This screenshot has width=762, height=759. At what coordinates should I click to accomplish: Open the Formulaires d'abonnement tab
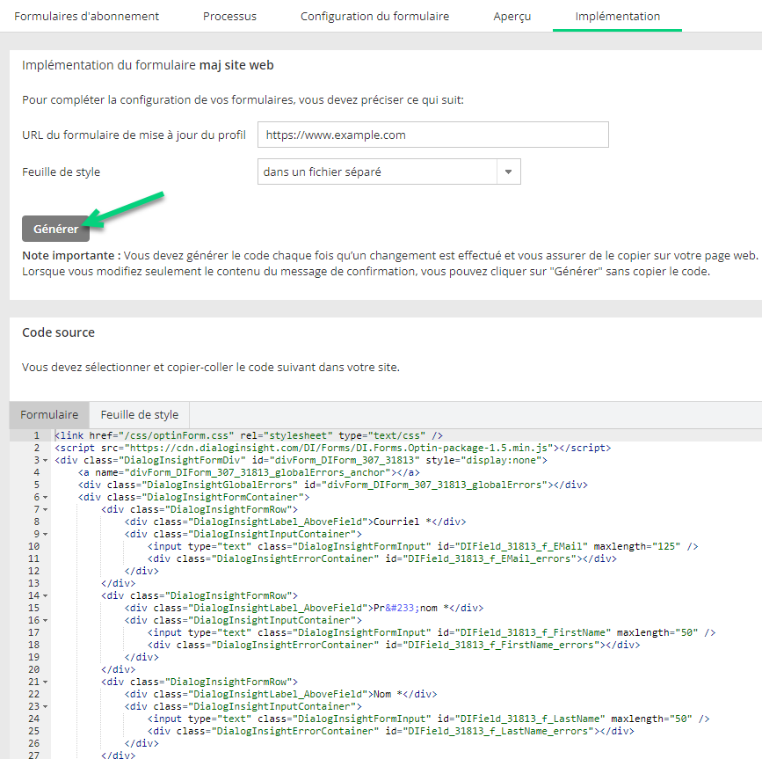point(86,16)
